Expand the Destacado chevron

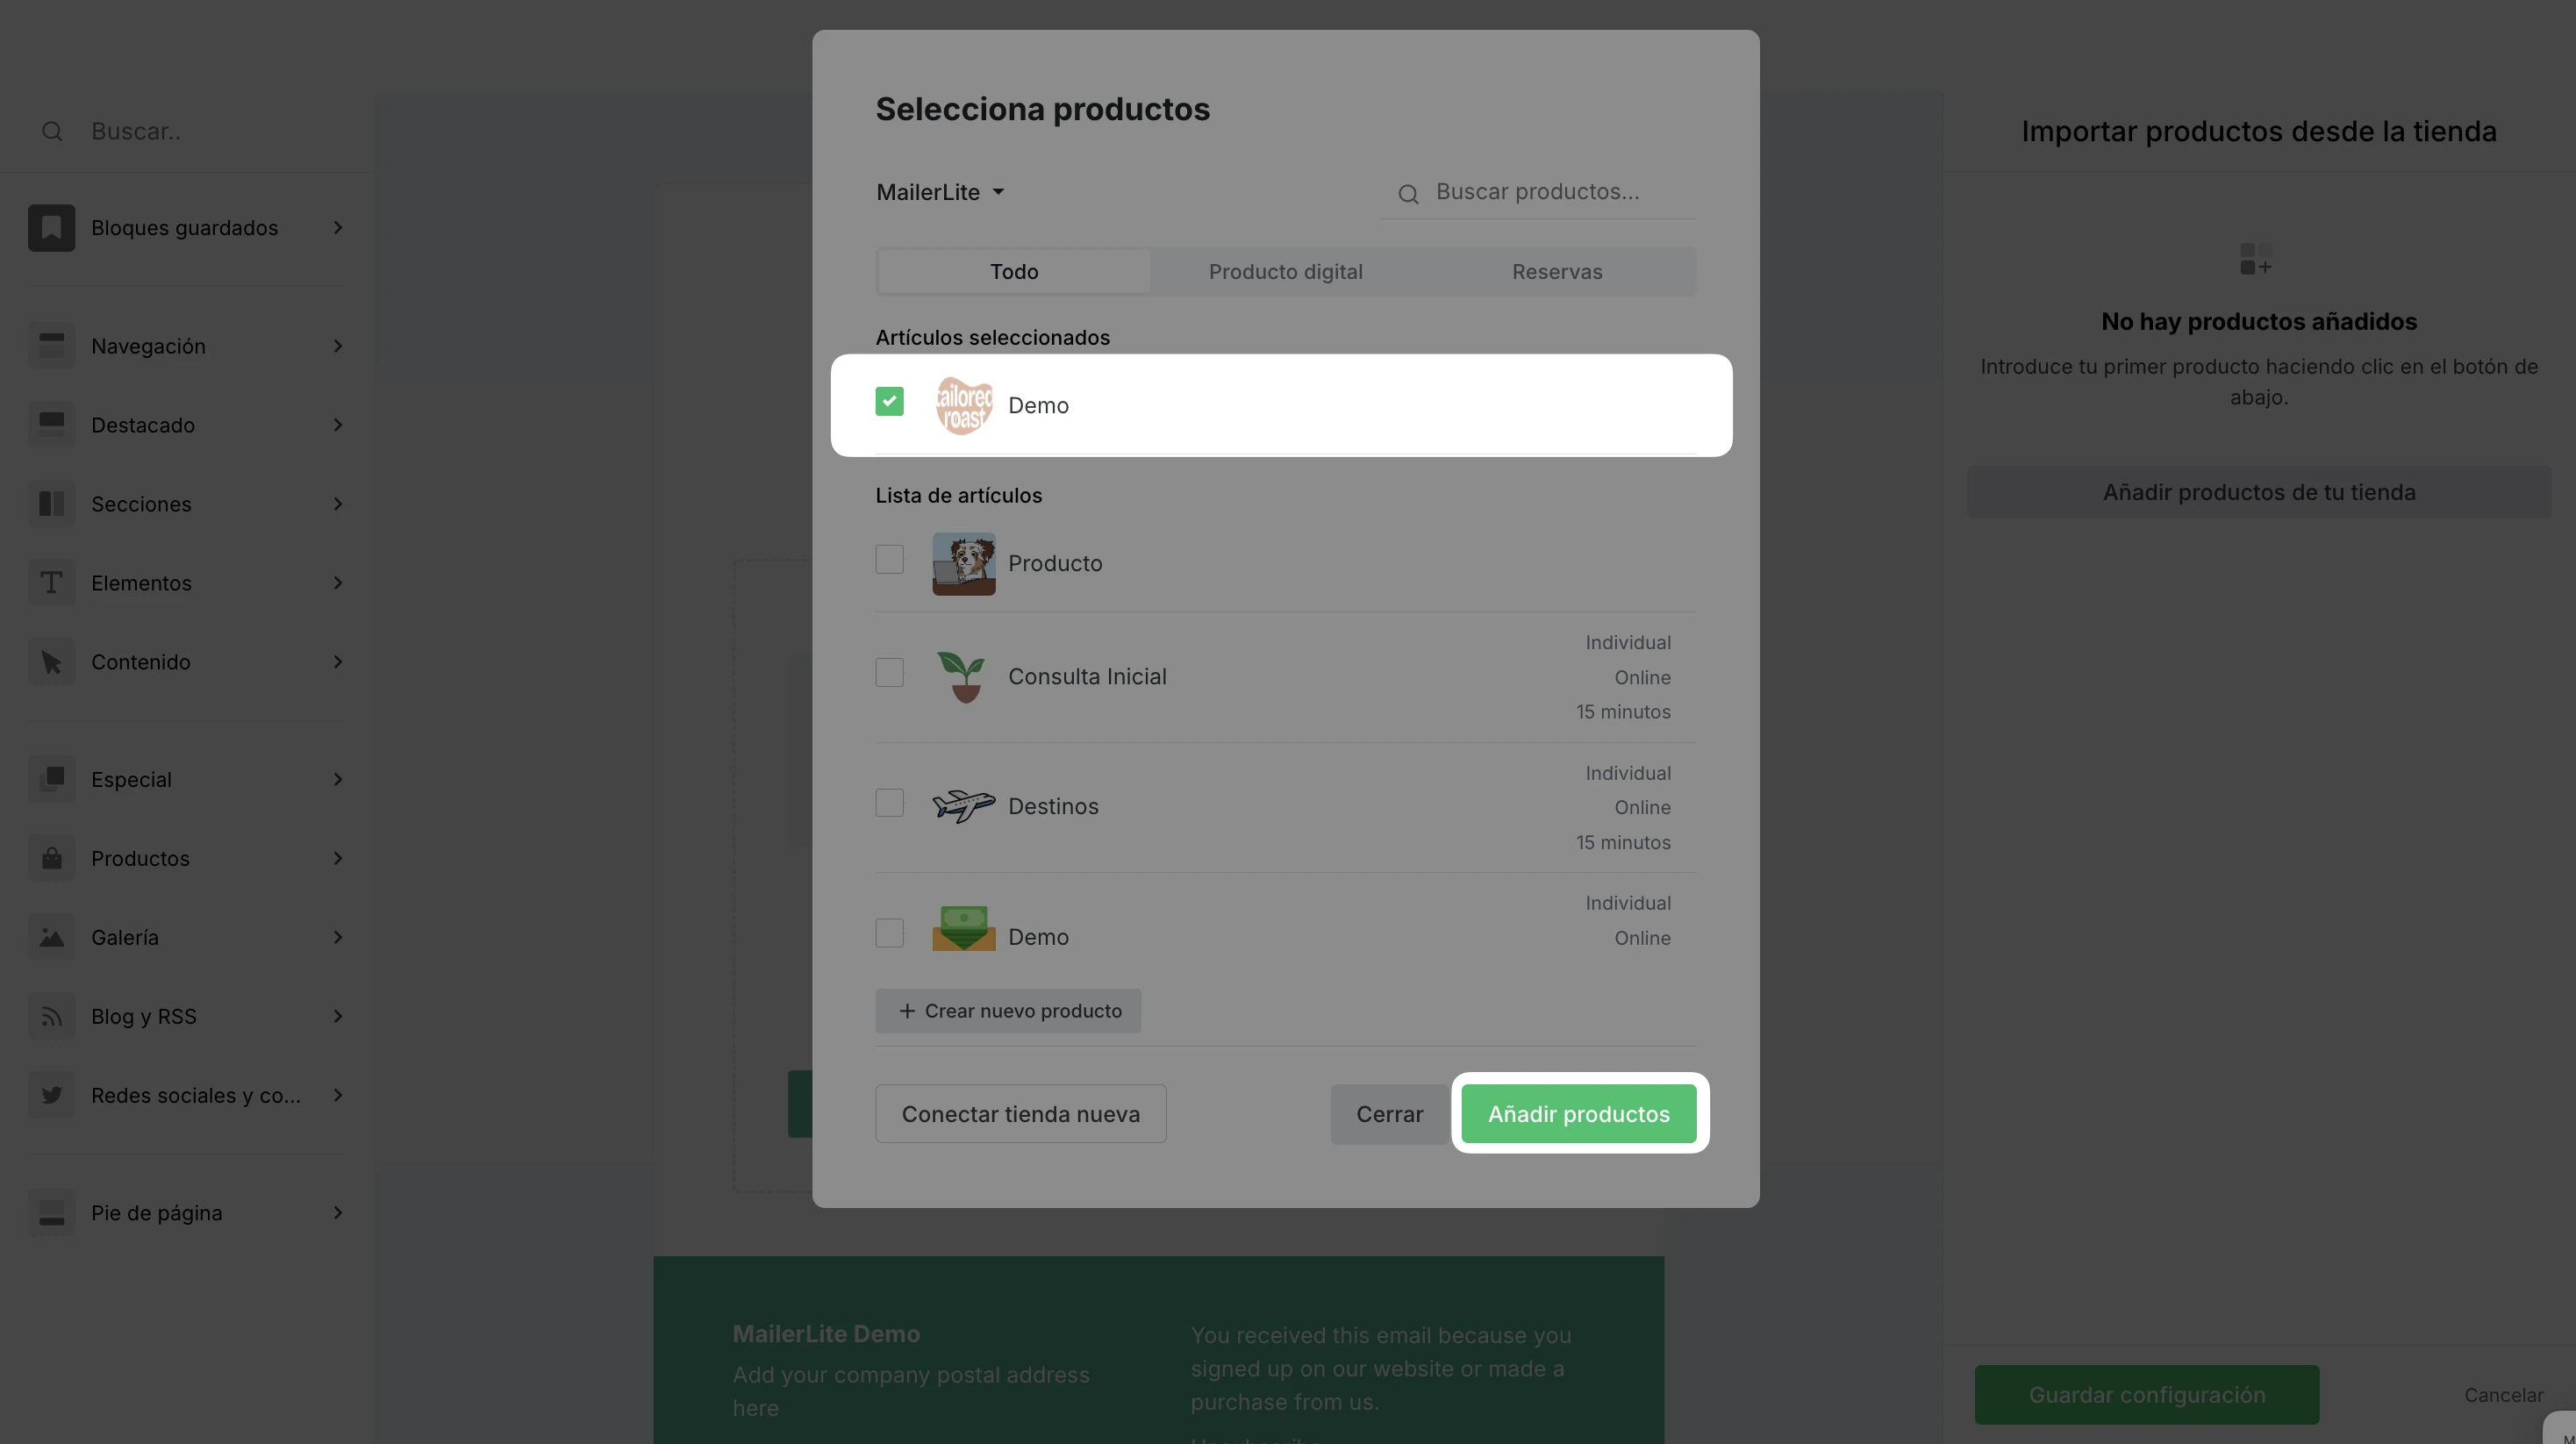pyautogui.click(x=338, y=425)
